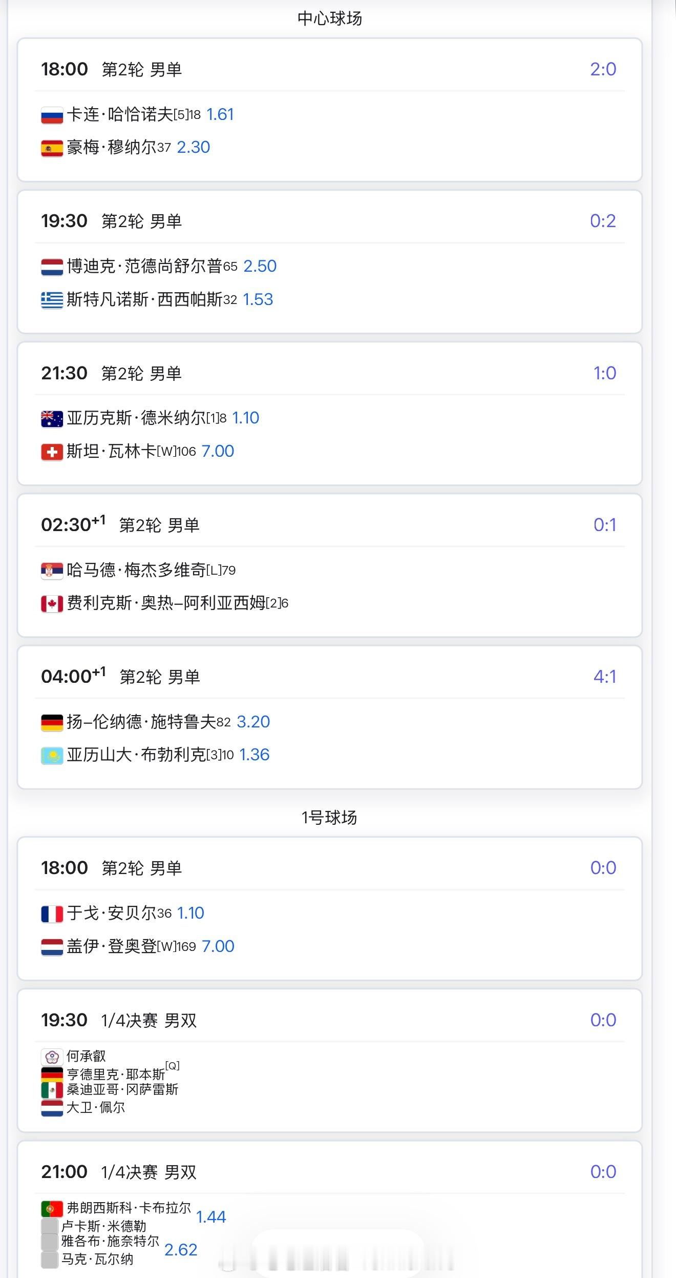Viewport: 676px width, 1278px height.
Task: Select odds 1.61 for 卡连·哈恰诺夫
Action: (220, 114)
